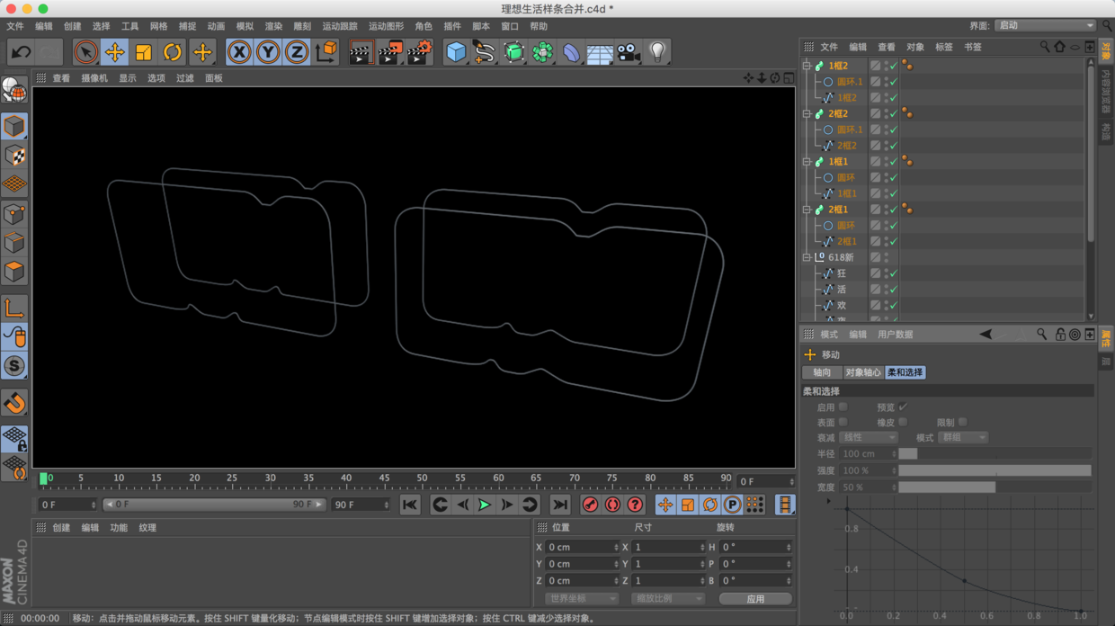Screen dimensions: 1115x626
Task: Switch to 对象轴心 tab
Action: pyautogui.click(x=863, y=372)
